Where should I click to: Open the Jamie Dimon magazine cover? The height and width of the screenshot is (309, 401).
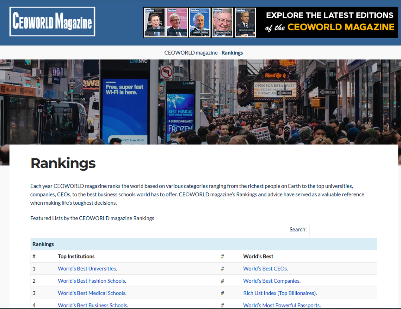coord(200,22)
